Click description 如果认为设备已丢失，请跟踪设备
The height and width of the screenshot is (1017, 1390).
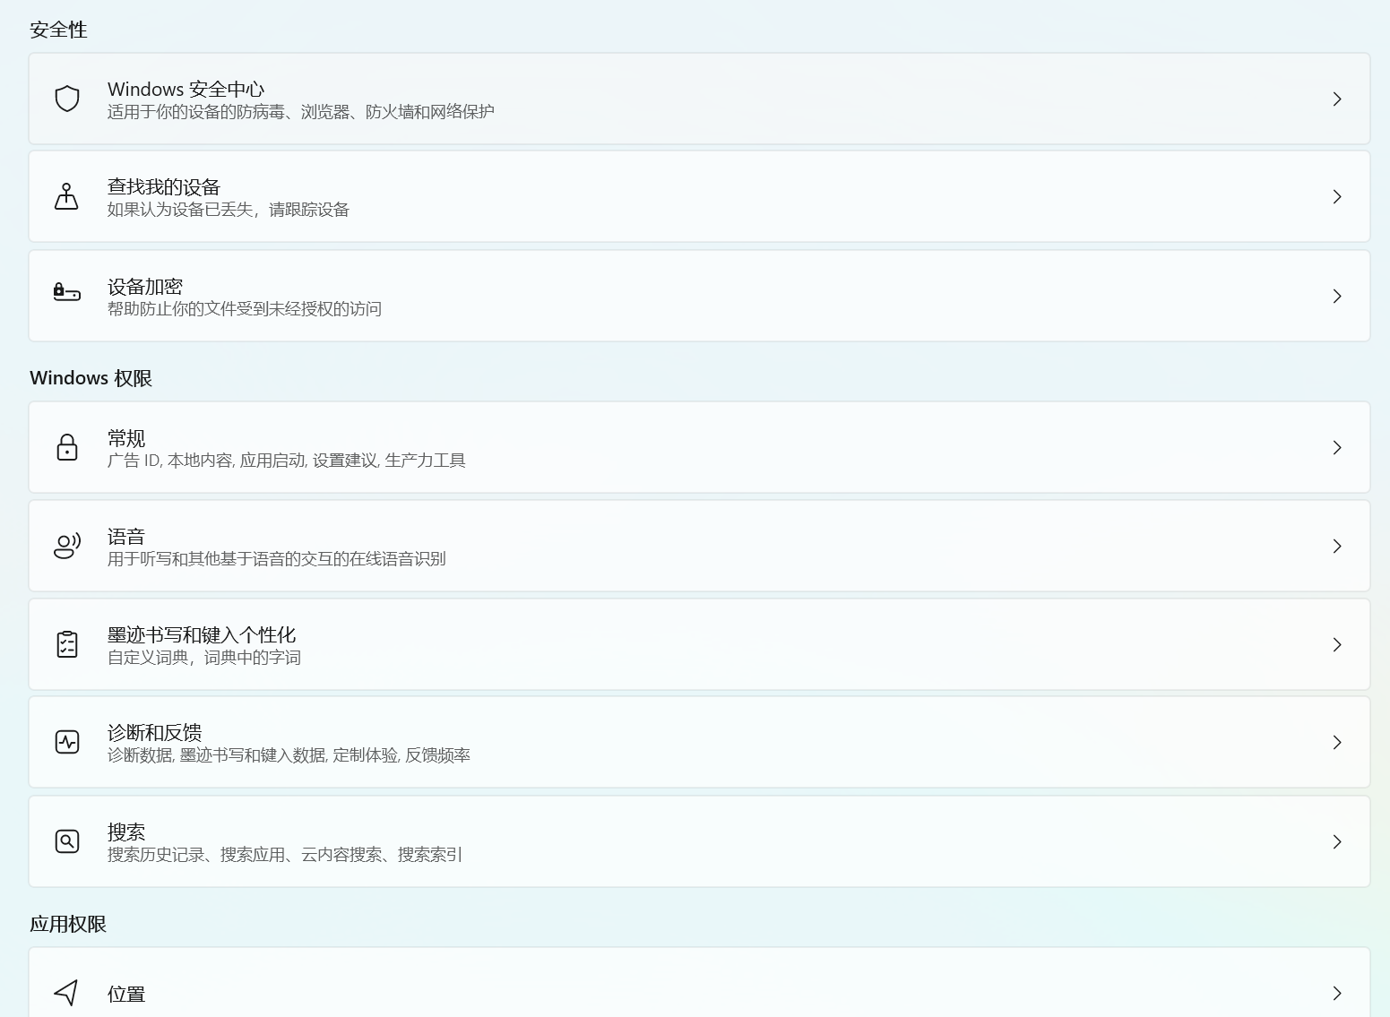[229, 209]
